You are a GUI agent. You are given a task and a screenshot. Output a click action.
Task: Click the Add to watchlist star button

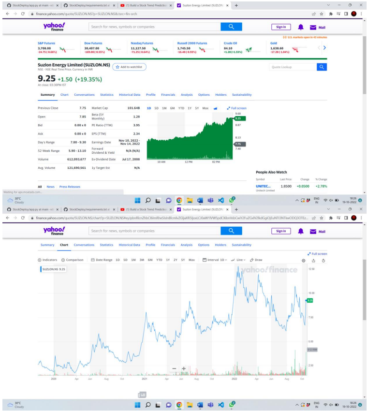(x=129, y=67)
